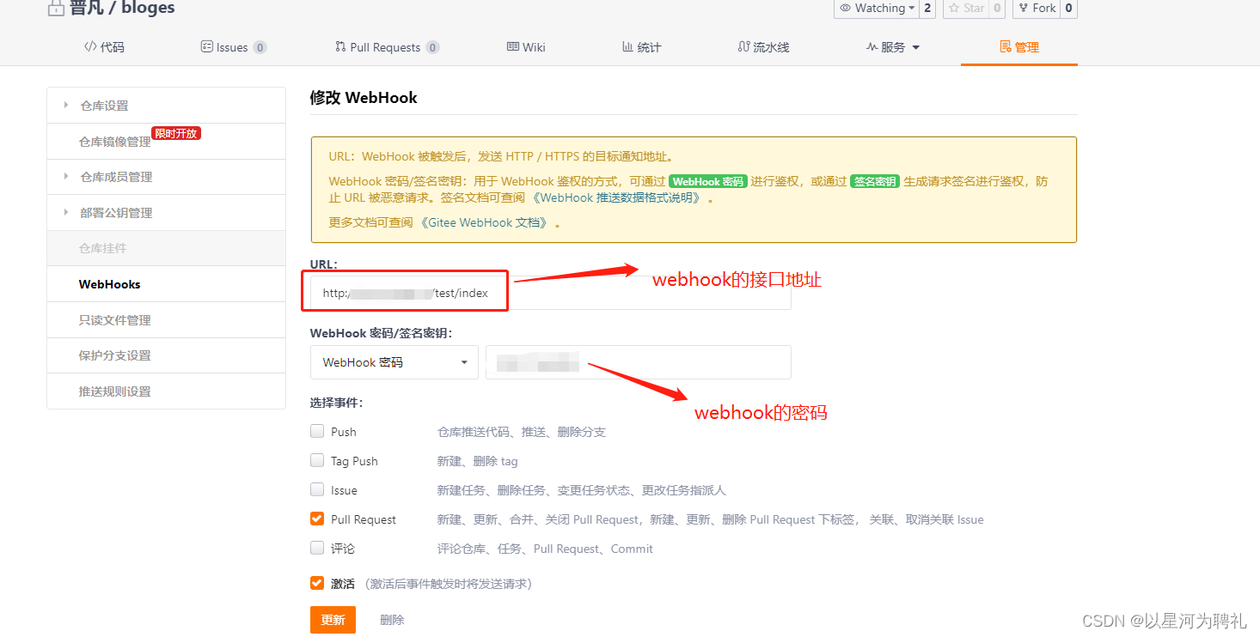Uncheck the Pull Request event
This screenshot has height=637, width=1260.
pos(317,519)
